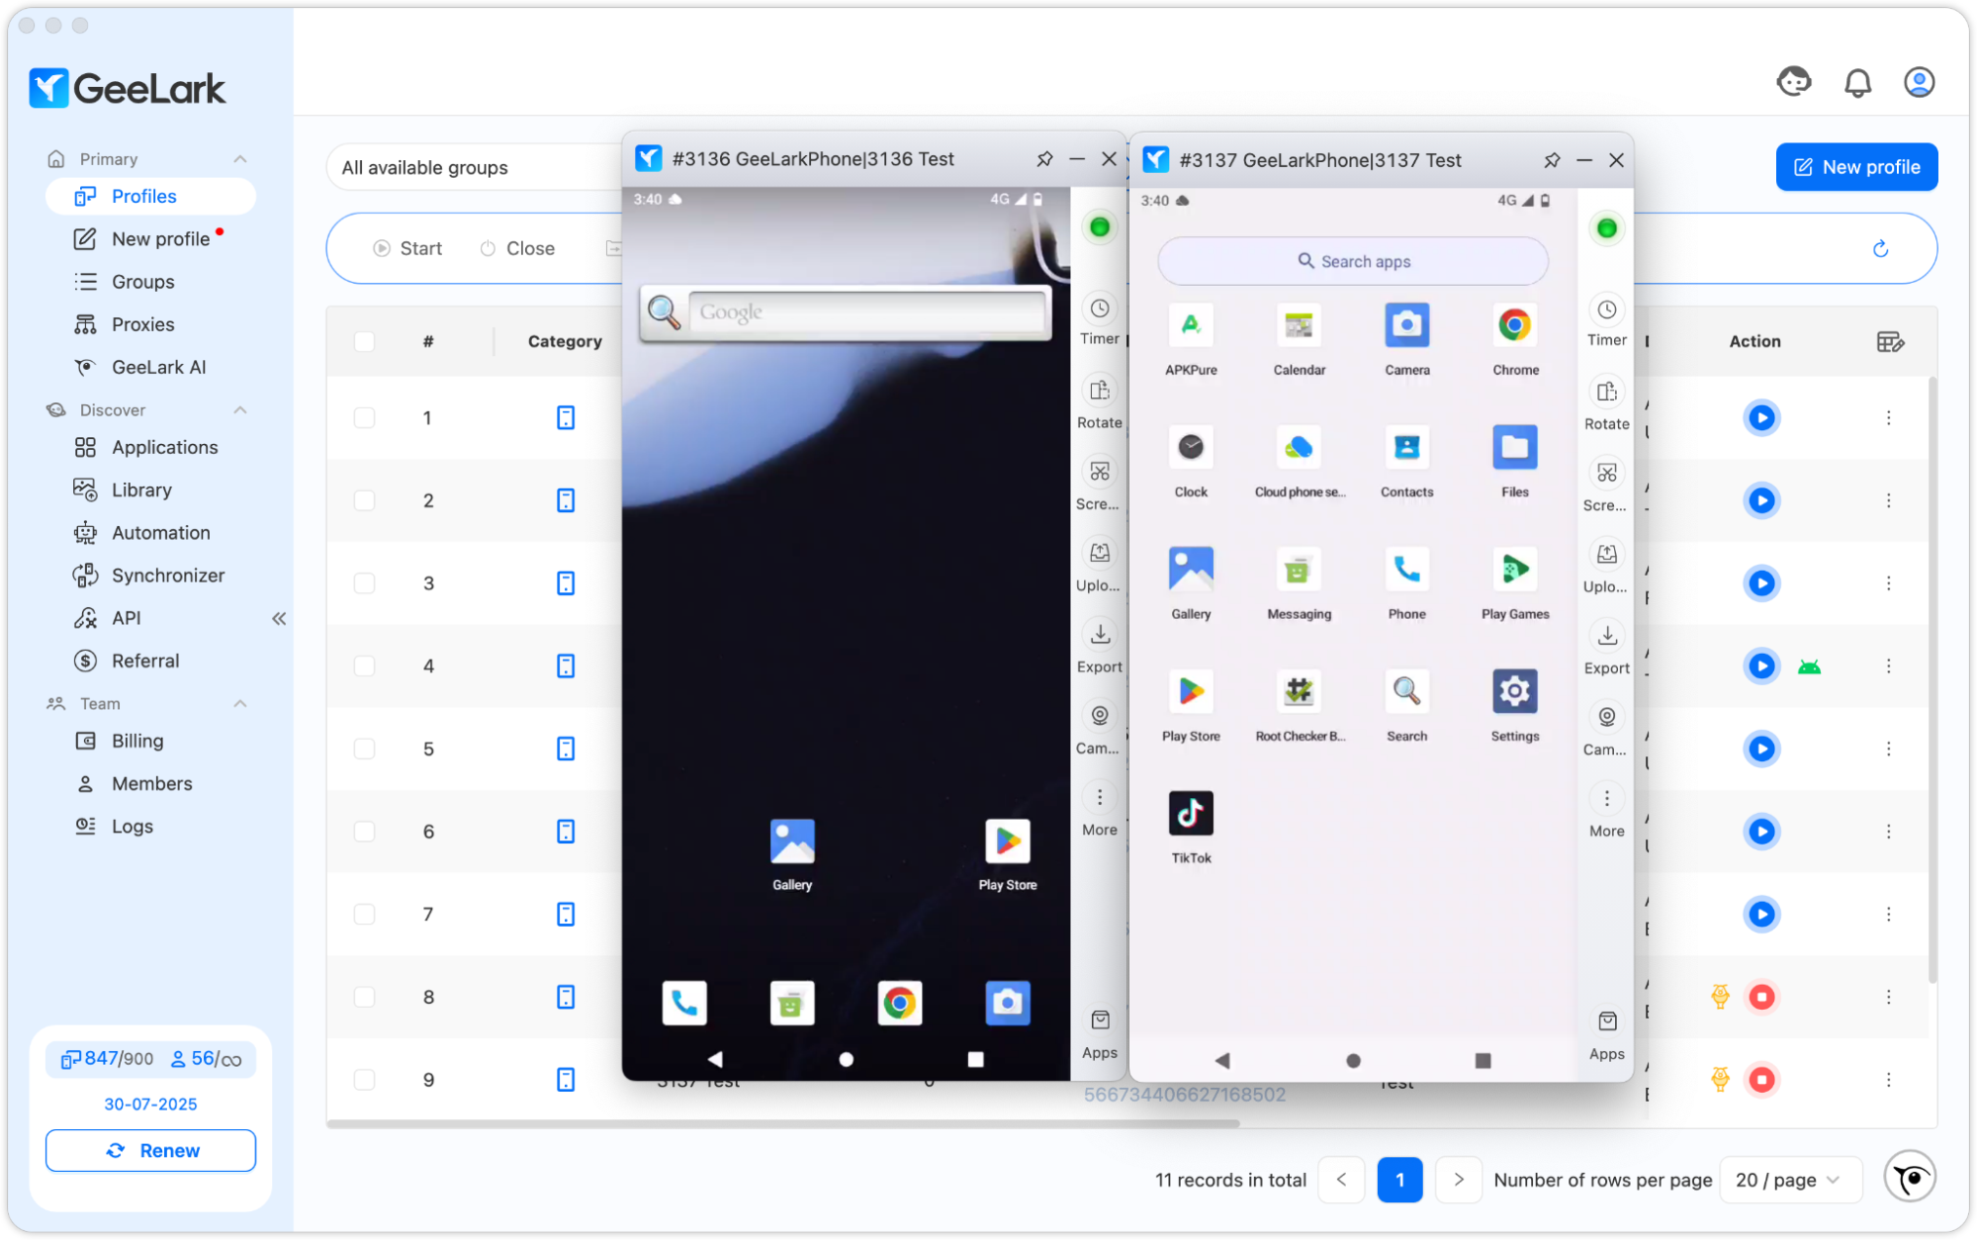Open rows per page dropdown
Image resolution: width=1977 pixels, height=1241 pixels.
pos(1790,1180)
